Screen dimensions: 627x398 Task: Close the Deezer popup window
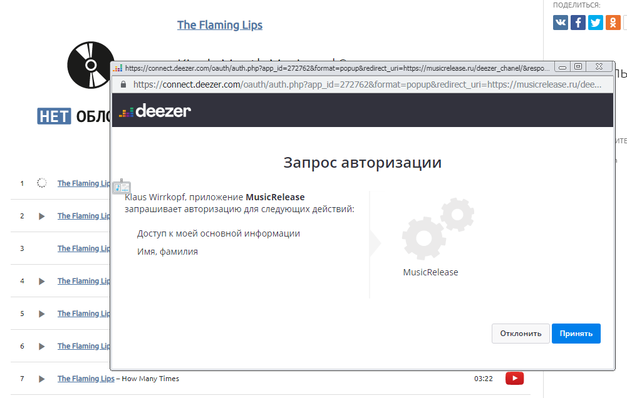[599, 67]
